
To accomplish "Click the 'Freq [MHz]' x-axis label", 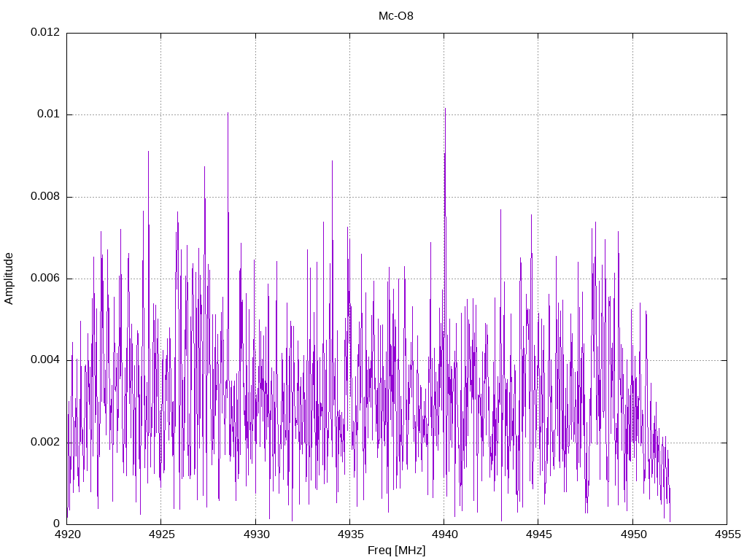I will pos(396,551).
